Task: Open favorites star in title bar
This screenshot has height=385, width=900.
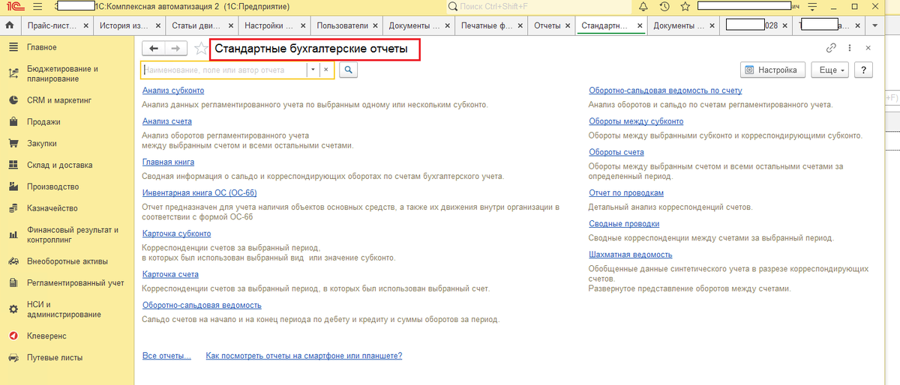Action: [x=683, y=7]
